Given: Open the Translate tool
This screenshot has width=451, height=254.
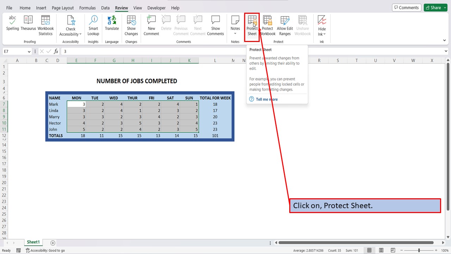Looking at the screenshot, I should 112,24.
